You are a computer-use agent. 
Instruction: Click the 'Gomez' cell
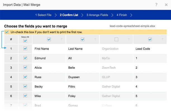click(x=83, y=105)
